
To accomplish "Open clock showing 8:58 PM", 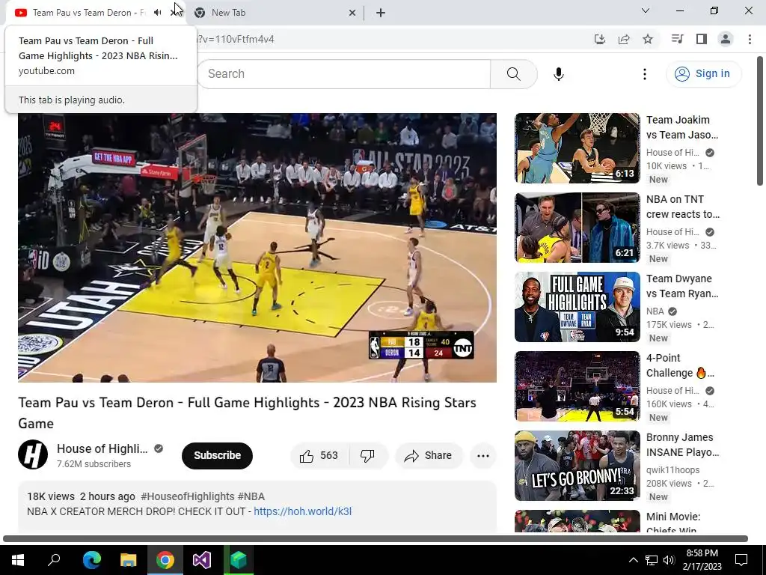I will [x=702, y=560].
